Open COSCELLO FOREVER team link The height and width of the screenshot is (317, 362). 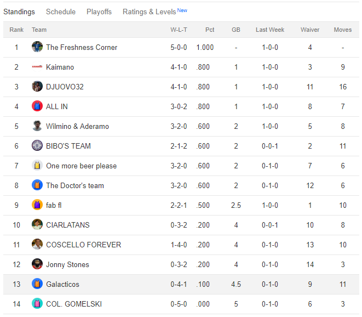[83, 245]
